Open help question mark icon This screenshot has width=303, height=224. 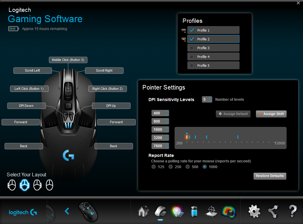pos(292,211)
